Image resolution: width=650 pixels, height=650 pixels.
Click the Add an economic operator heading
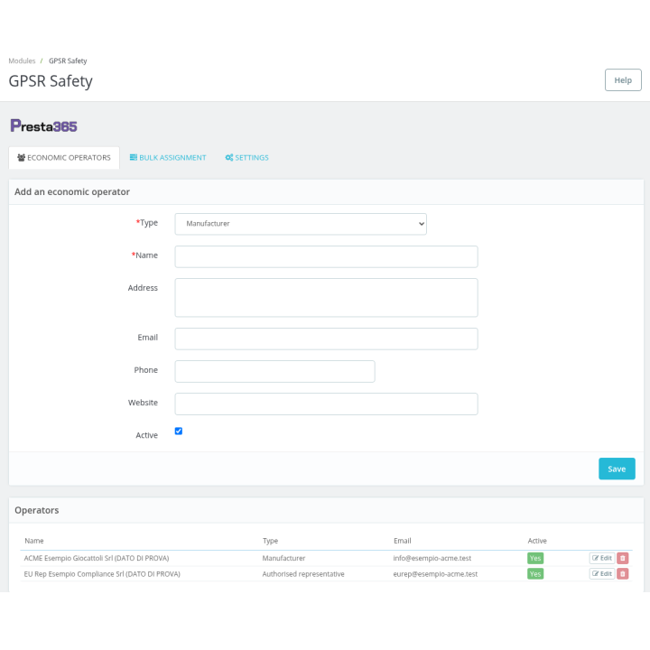[x=72, y=191]
